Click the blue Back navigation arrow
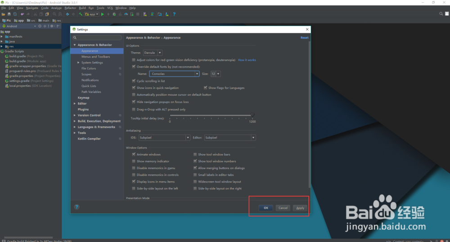 tap(67, 14)
